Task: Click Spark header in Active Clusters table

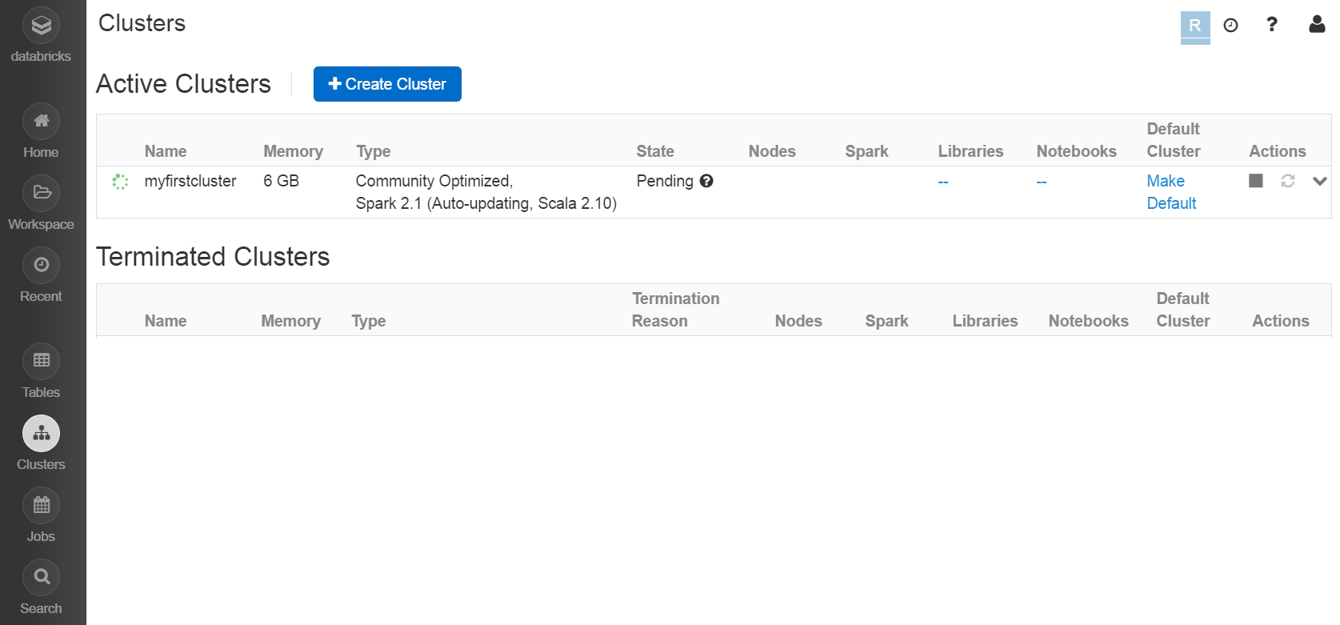Action: point(867,151)
